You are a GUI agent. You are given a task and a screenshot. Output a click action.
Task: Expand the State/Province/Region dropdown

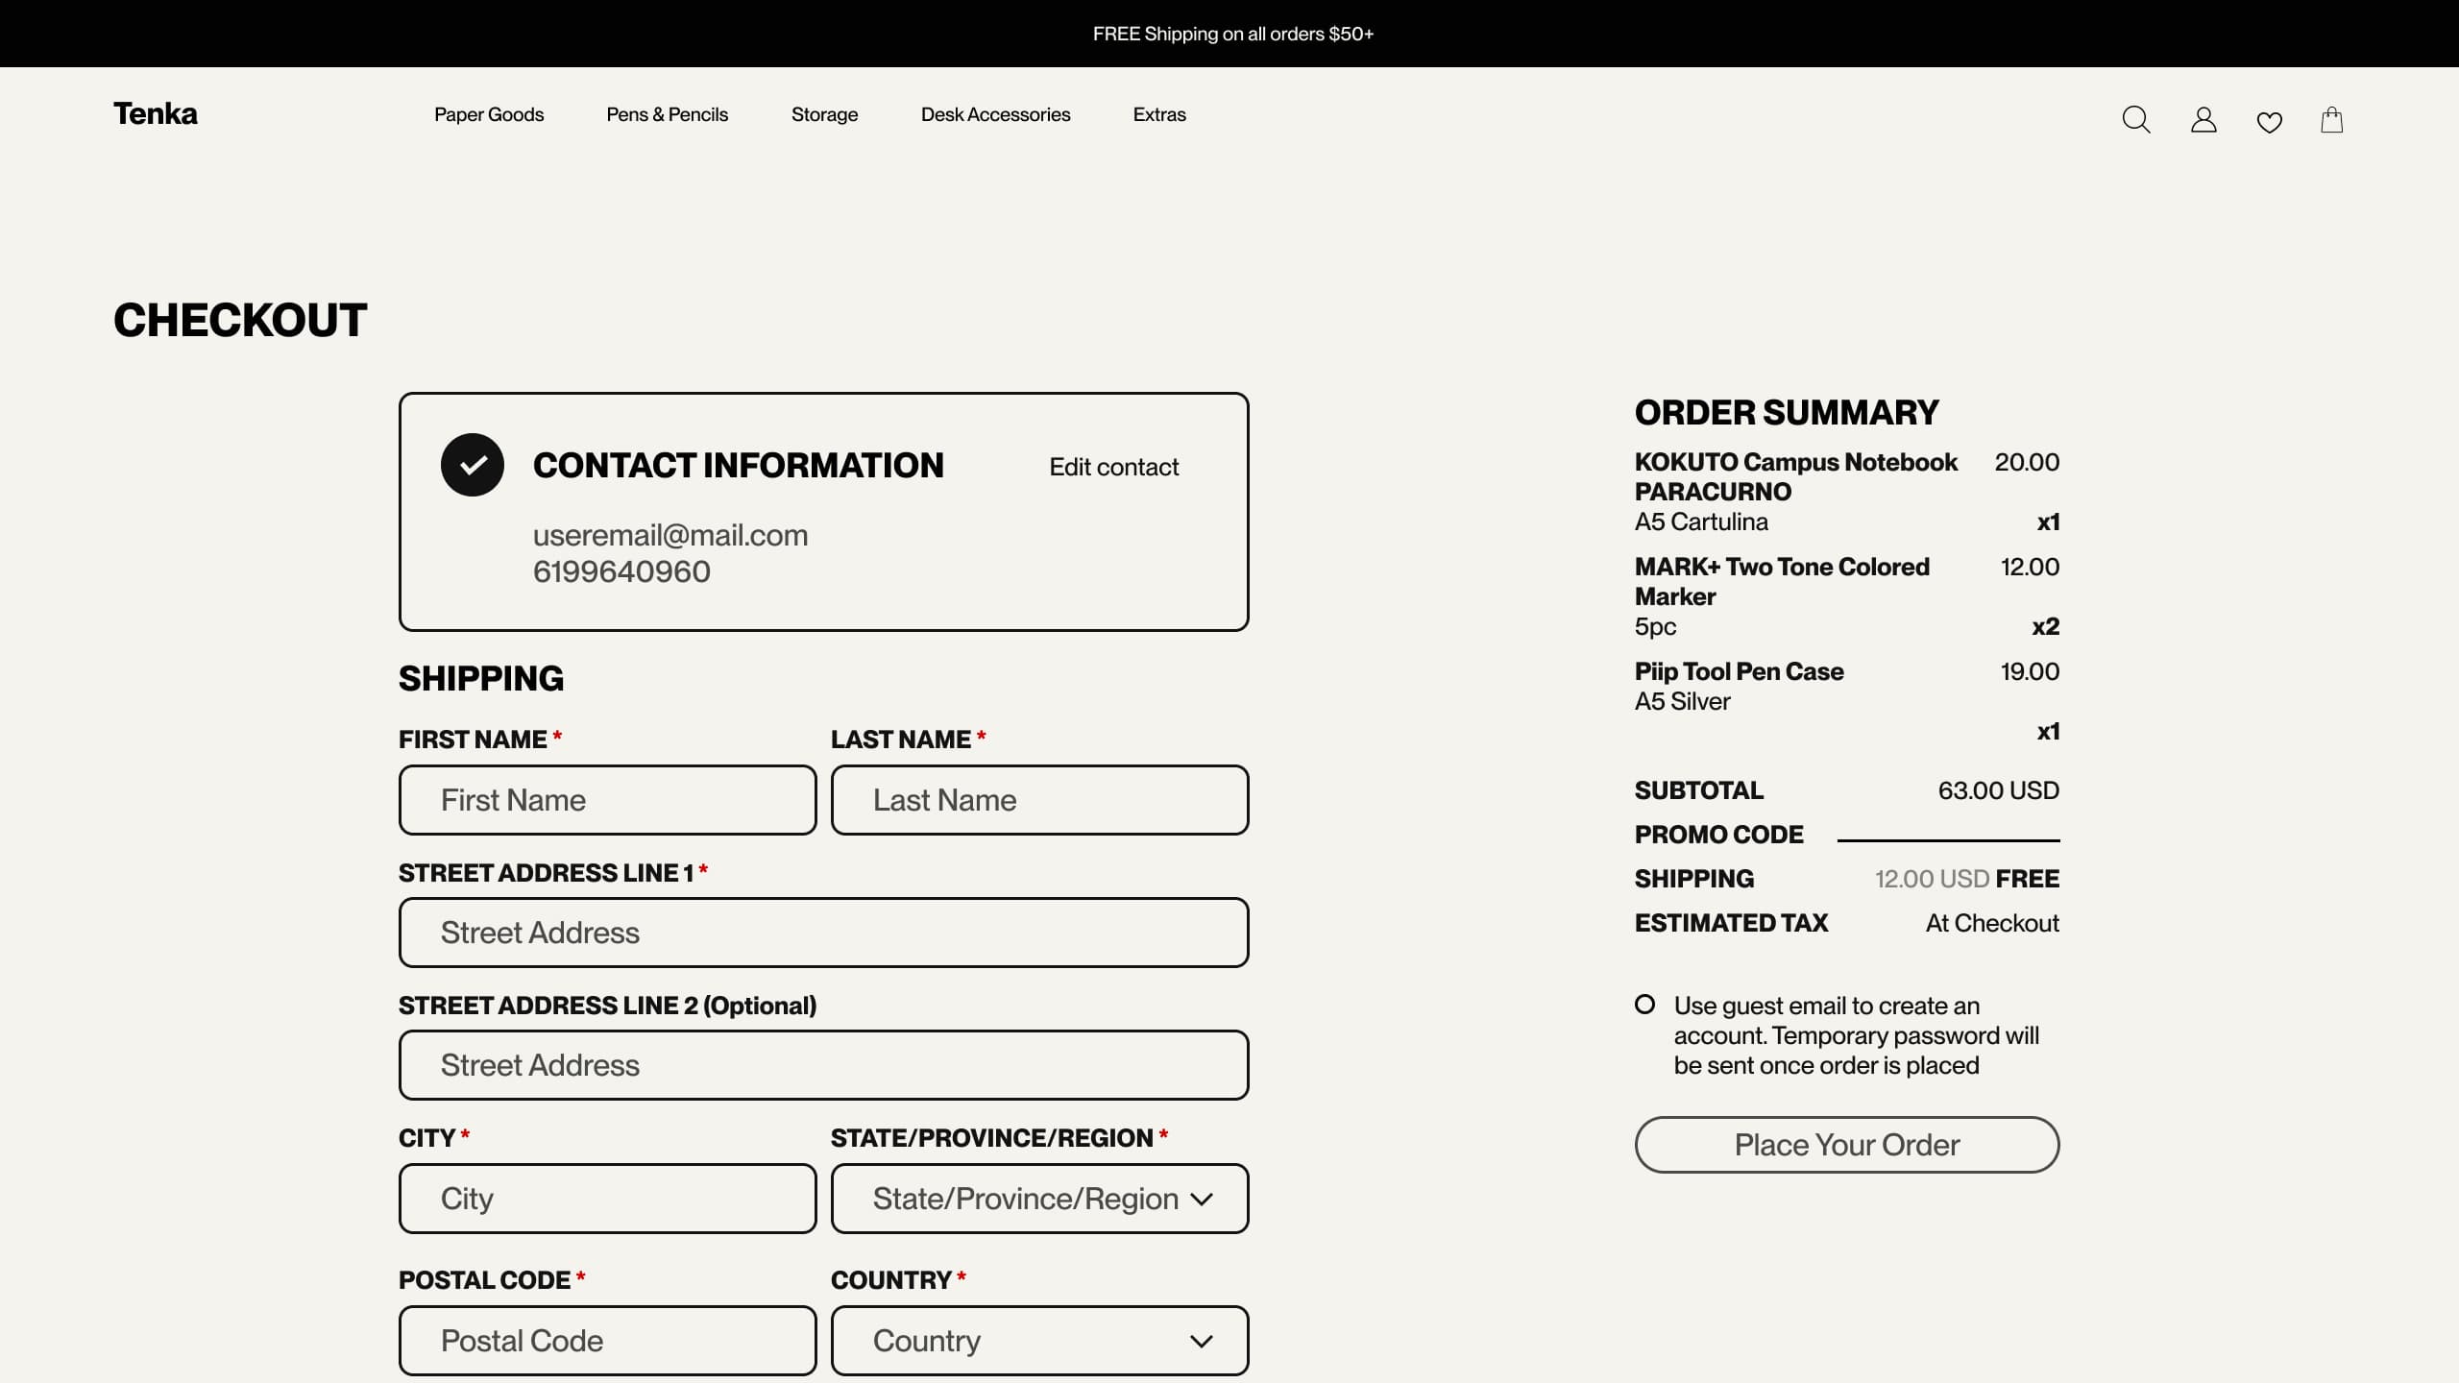pos(1039,1199)
